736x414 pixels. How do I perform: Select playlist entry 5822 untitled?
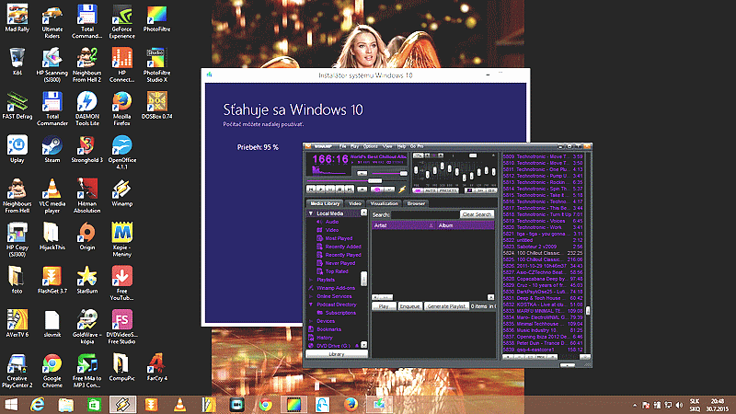click(543, 240)
